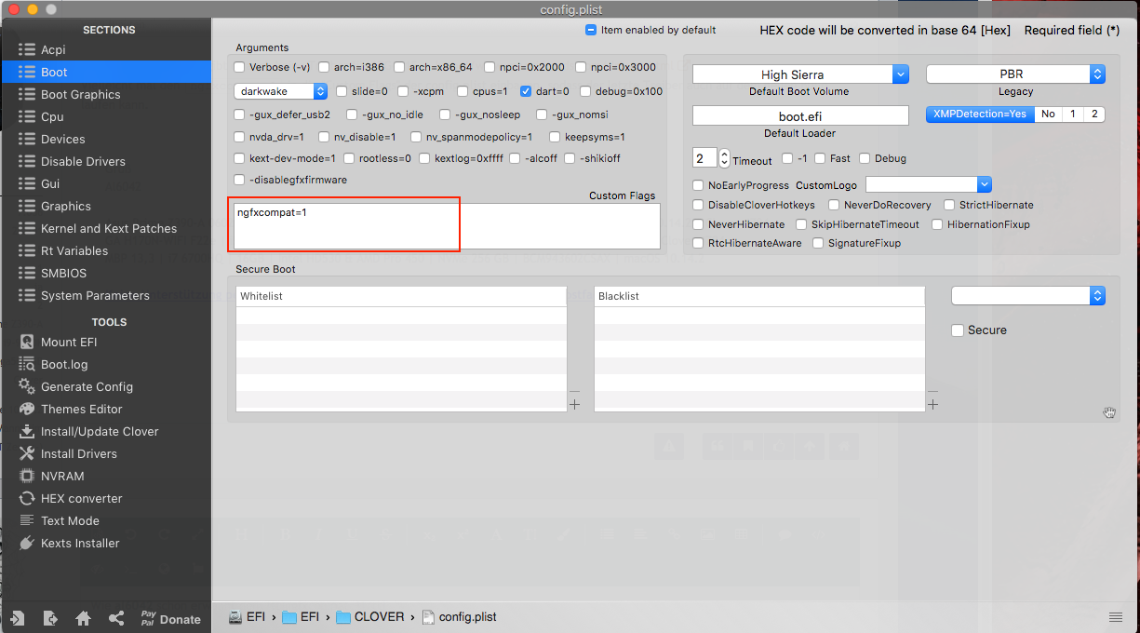1140x633 pixels.
Task: Click the Default Loader boot.efi field
Action: pos(800,116)
